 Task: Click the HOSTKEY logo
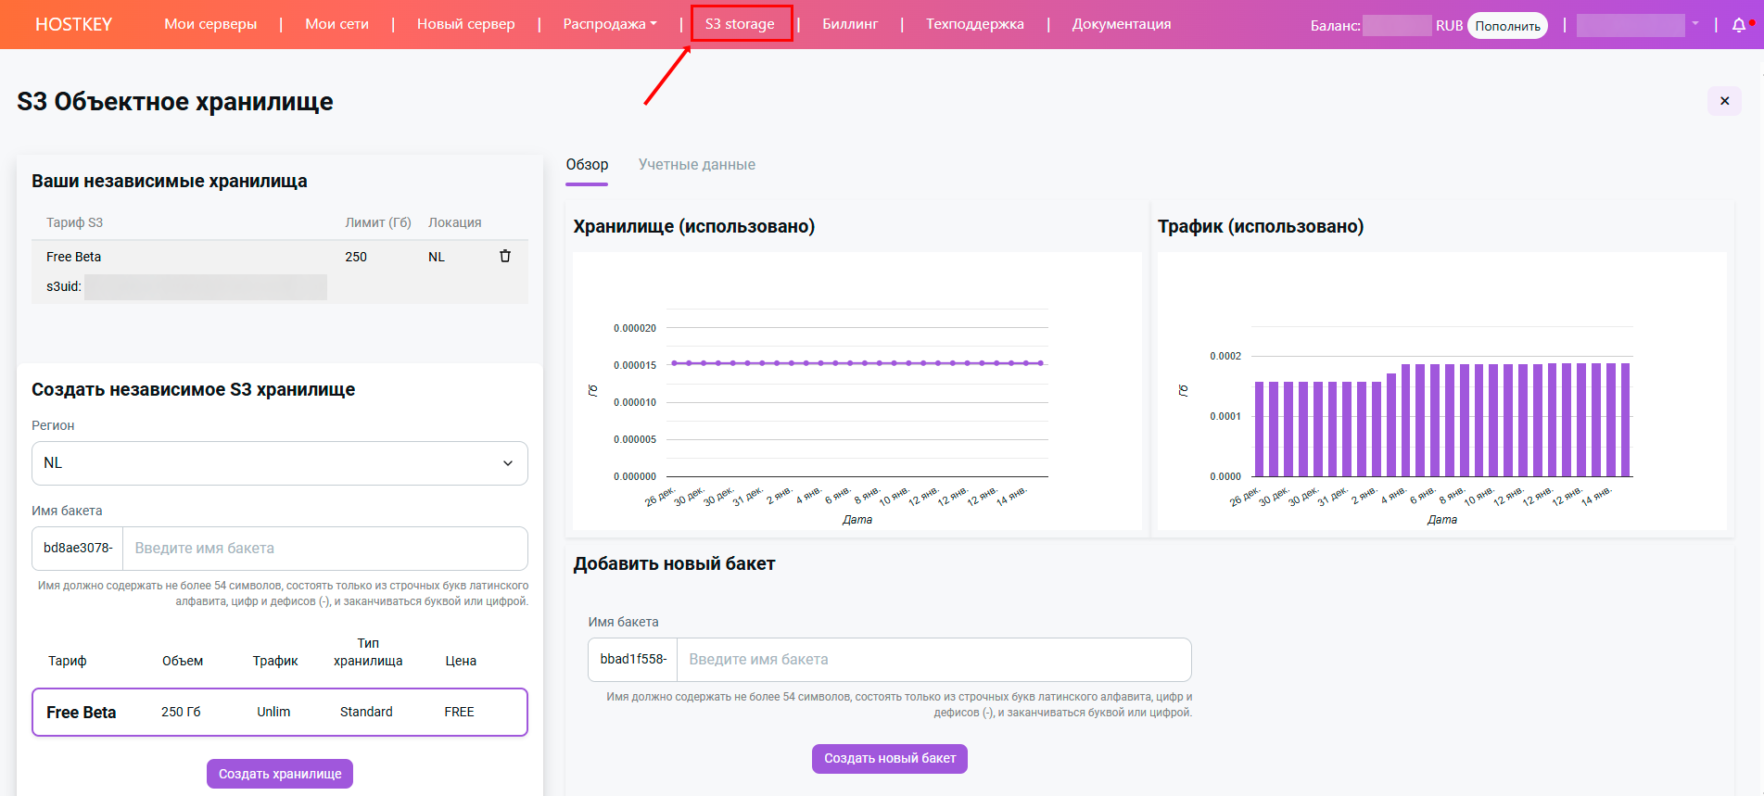point(73,24)
